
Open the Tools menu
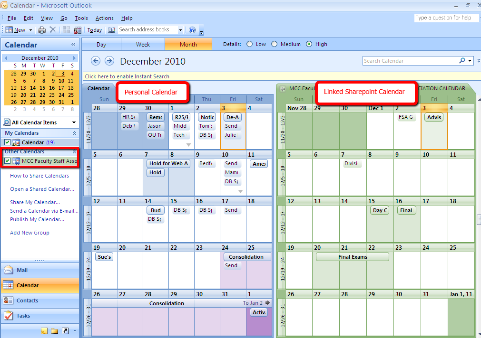click(x=81, y=18)
